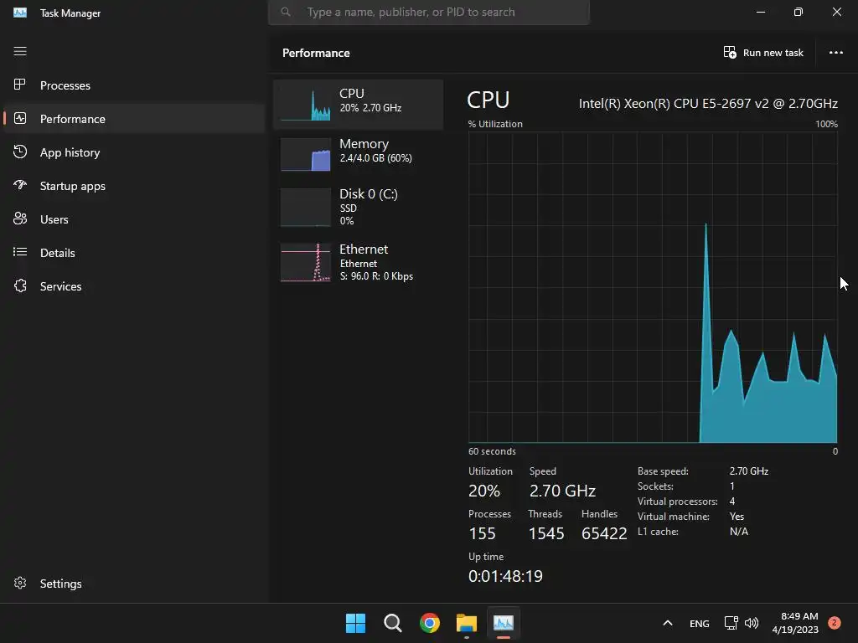Viewport: 858px width, 643px height.
Task: Select the CPU resource entry
Action: pyautogui.click(x=359, y=104)
